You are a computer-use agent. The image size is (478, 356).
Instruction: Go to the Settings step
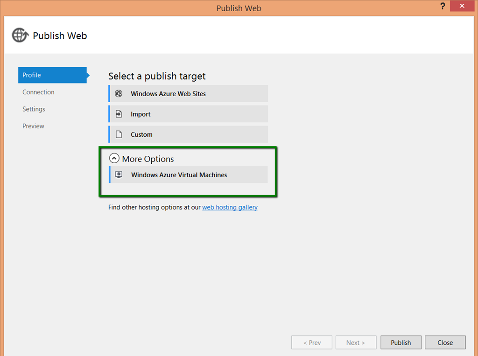coord(34,109)
